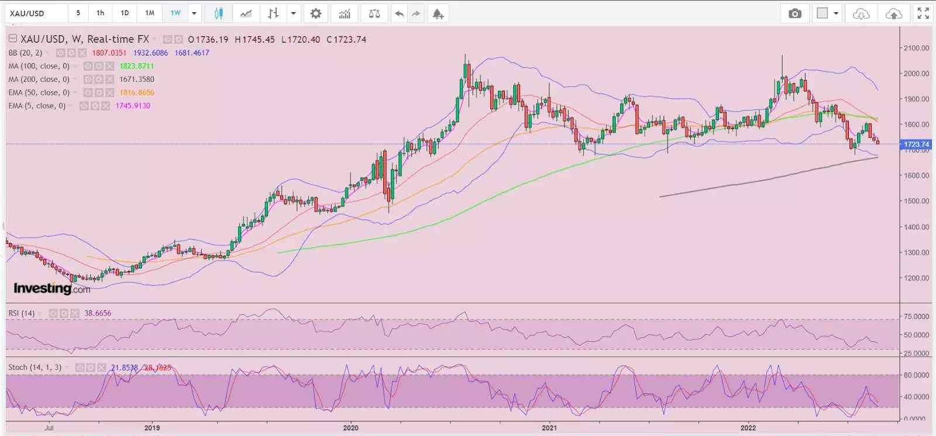Click the MA (200, close, 0) legend title
Image resolution: width=936 pixels, height=436 pixels.
click(x=39, y=79)
